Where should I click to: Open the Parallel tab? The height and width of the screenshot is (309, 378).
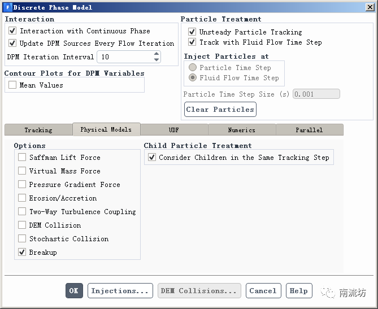coord(310,130)
